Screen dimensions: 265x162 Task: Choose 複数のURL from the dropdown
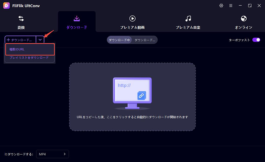pos(30,49)
